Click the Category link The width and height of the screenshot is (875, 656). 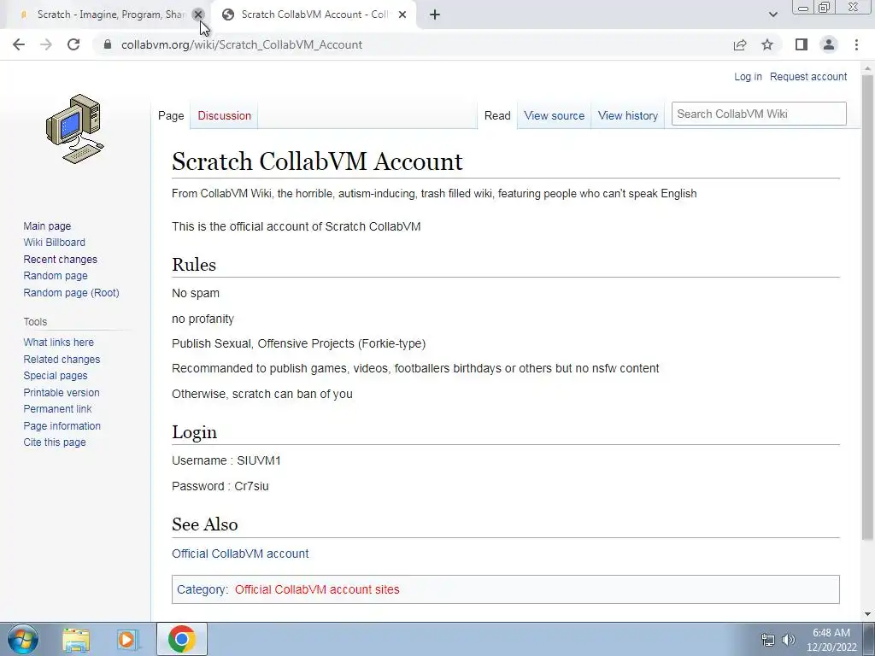[x=202, y=589]
